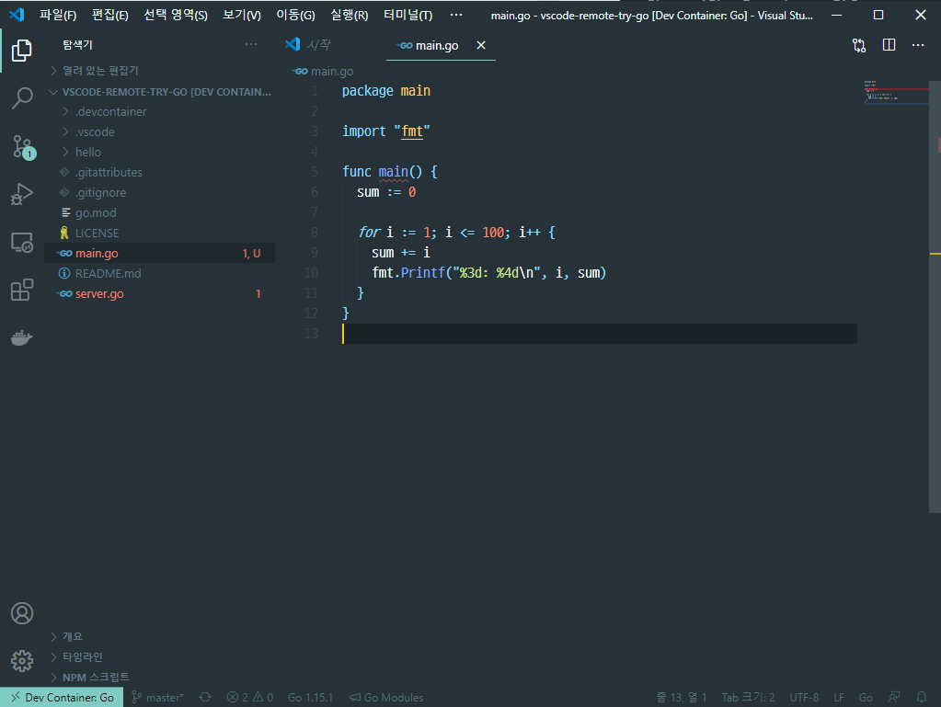The width and height of the screenshot is (941, 707).
Task: Select the Go language mode indicator
Action: click(866, 697)
